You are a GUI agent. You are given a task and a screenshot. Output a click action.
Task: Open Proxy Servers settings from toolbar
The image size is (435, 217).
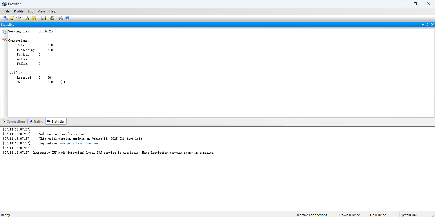[6, 18]
